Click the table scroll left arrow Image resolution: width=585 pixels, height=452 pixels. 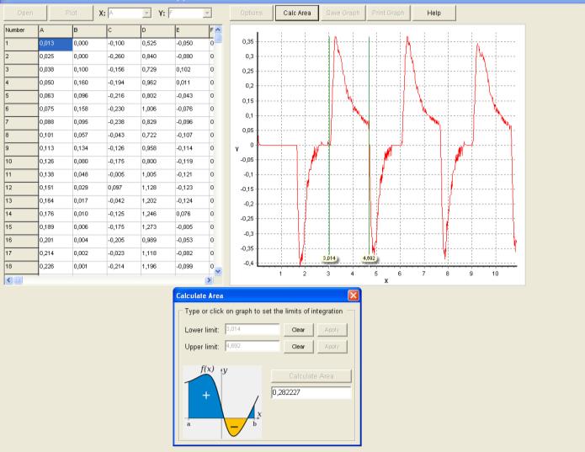(9, 279)
